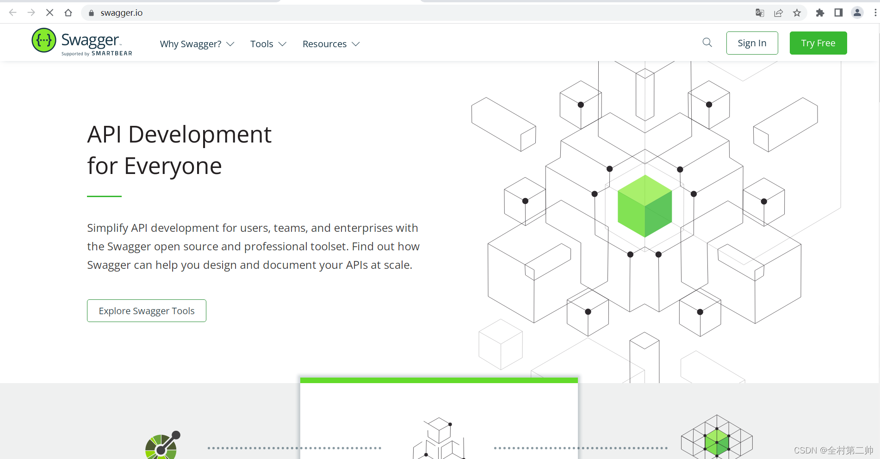Go to browser home page icon
The width and height of the screenshot is (880, 459).
[68, 12]
